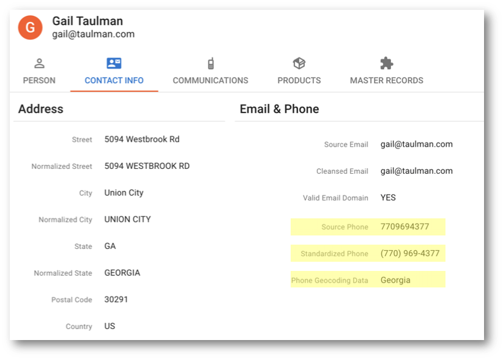Select the CONTACT INFO tab label
The height and width of the screenshot is (359, 503).
[114, 81]
